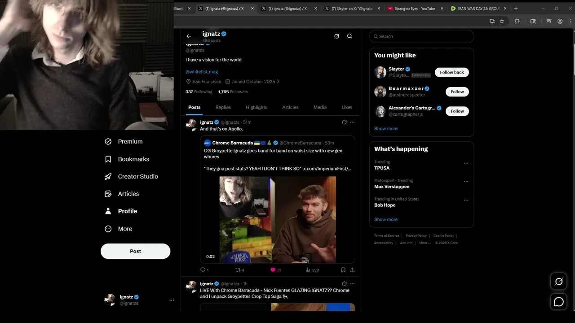Expand the footer More menu
Screen dimensions: 575x323
[425, 243]
